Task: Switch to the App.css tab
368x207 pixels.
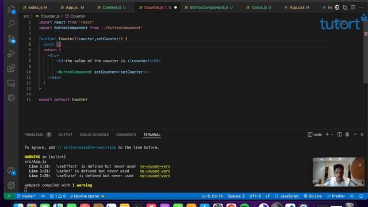Action: (297, 7)
